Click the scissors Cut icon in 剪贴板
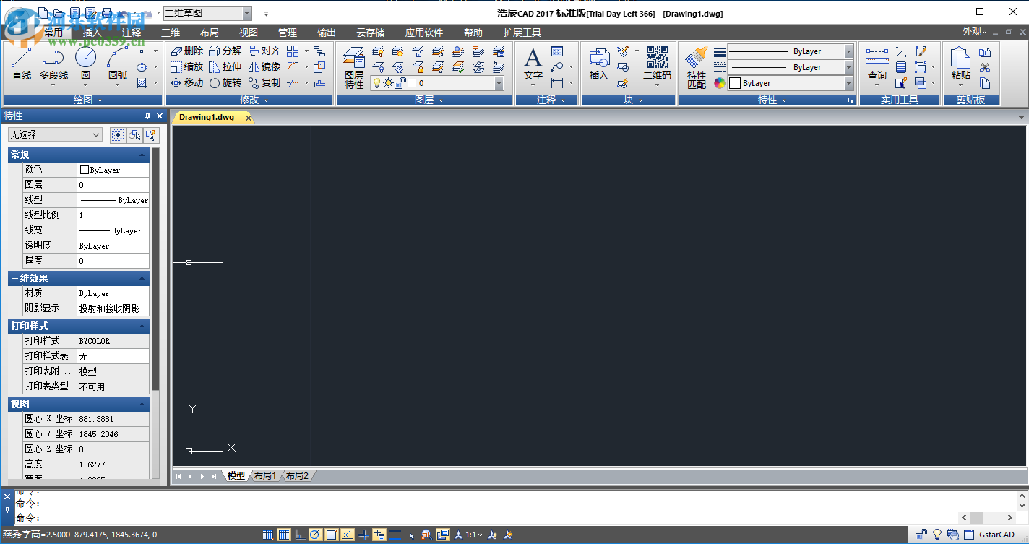Screen dimensions: 1029x544 (985, 68)
